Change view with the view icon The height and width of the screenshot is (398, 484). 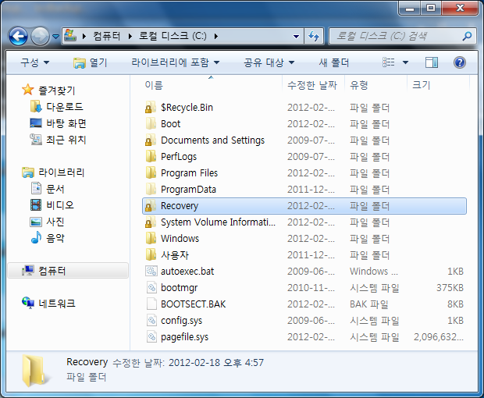click(388, 62)
